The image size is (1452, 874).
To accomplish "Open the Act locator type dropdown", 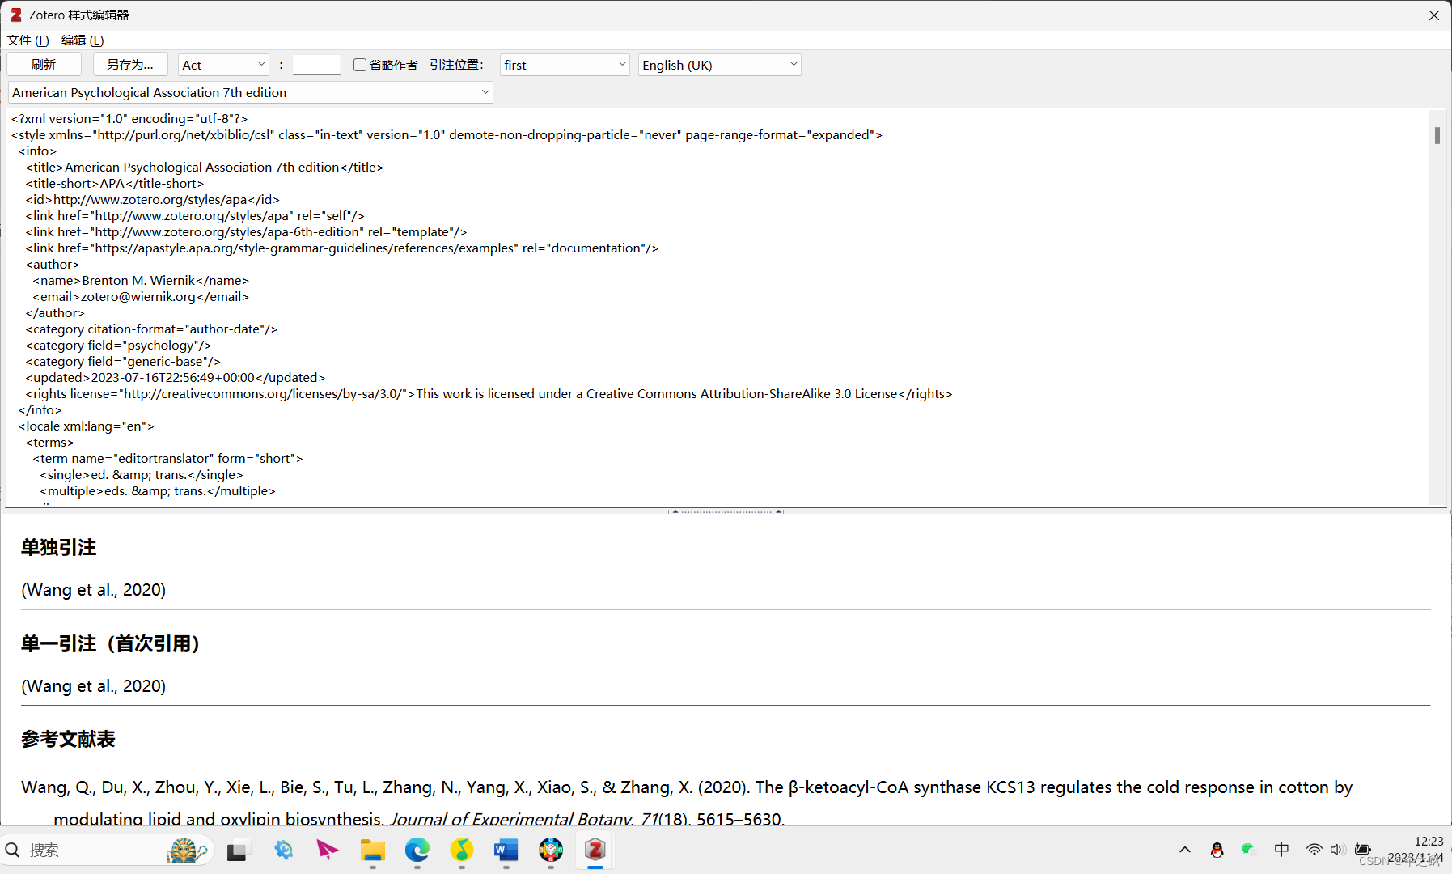I will (223, 65).
